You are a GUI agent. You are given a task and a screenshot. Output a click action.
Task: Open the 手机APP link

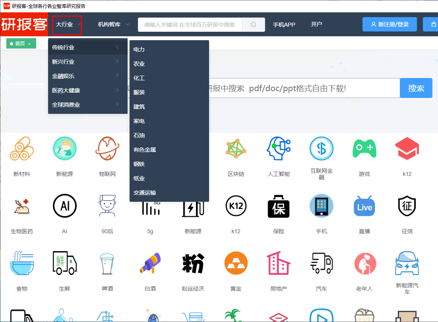pos(284,25)
